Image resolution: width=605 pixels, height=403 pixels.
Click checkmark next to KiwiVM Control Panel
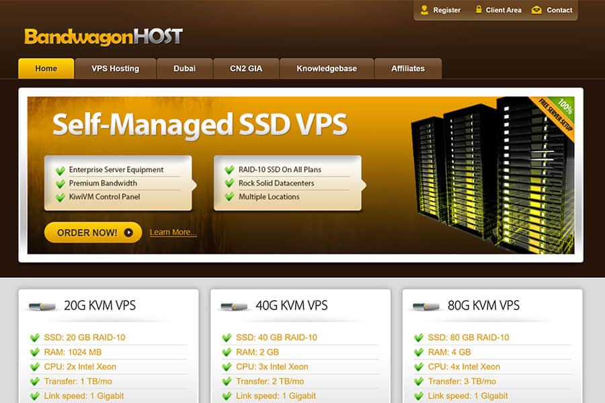[61, 197]
